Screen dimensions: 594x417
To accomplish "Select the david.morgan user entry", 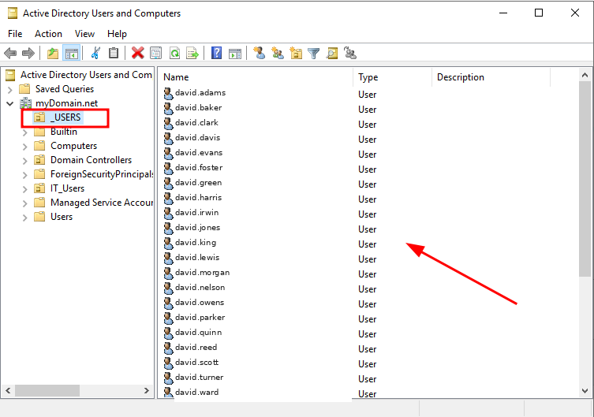I will [202, 273].
